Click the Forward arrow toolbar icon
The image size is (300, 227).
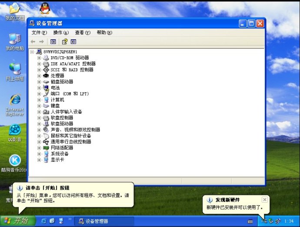point(41,41)
